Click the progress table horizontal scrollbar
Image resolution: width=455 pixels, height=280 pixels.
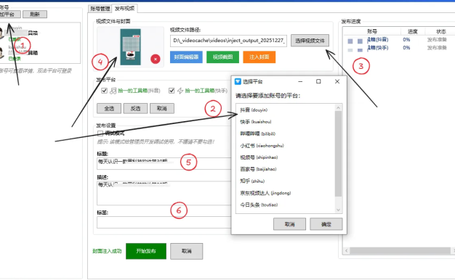[x=400, y=250]
